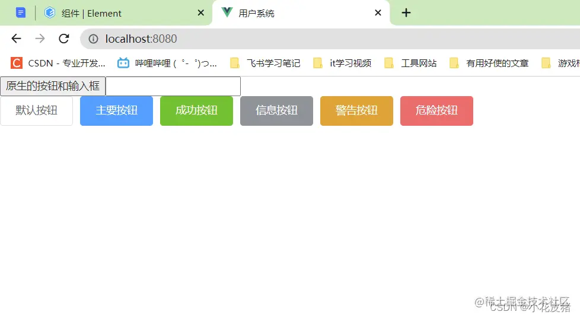Open CSDN bookmark
Screen dimensions: 580x318
pos(58,63)
